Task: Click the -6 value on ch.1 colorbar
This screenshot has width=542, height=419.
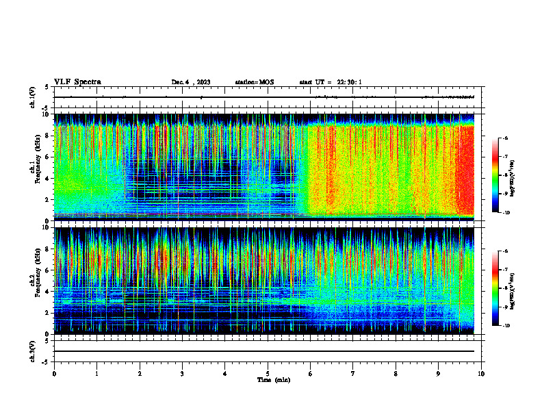Action: pos(505,138)
